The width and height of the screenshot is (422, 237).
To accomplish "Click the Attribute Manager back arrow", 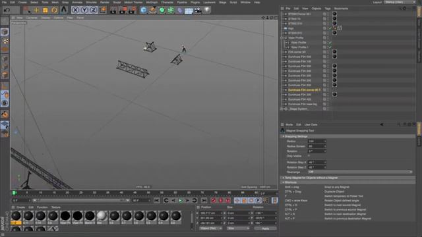I will [381, 124].
